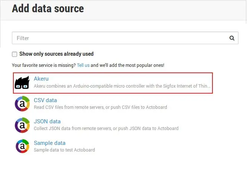Focus the Filter text field
Screen dimensions: 247x172
coord(125,38)
